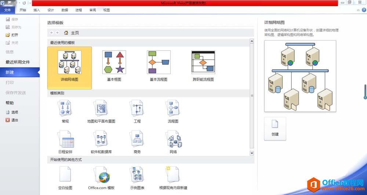Click 打开 in the sidebar
The width and height of the screenshot is (367, 195).
coord(12,35)
